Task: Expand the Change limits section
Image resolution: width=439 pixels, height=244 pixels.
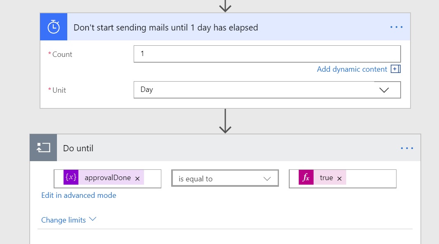Action: pyautogui.click(x=68, y=220)
